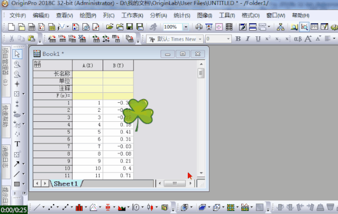338x214 pixels.
Task: Click the New Graph icon
Action: click(x=42, y=27)
